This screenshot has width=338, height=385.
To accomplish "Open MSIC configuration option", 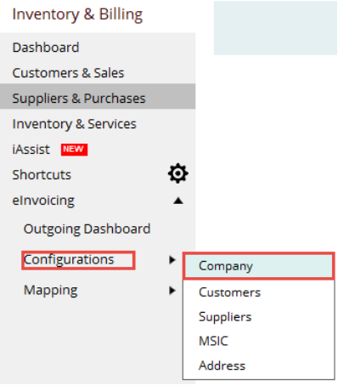I will coord(213,341).
